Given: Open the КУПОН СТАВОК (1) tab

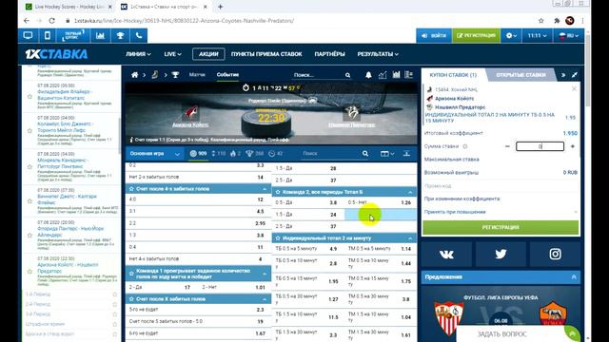Looking at the screenshot, I should click(453, 75).
